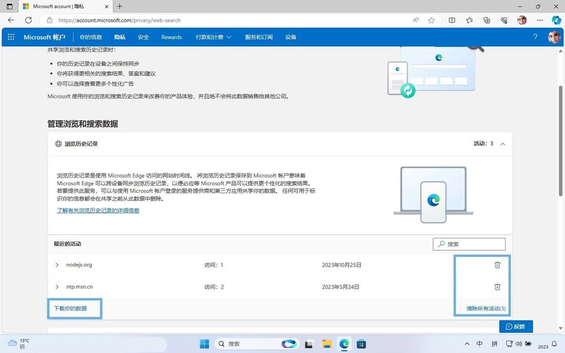565x353 pixels.
Task: Open Copilot from the browser toolbar
Action: [x=556, y=20]
